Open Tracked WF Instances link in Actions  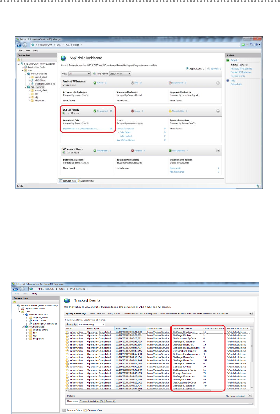pos(241,72)
